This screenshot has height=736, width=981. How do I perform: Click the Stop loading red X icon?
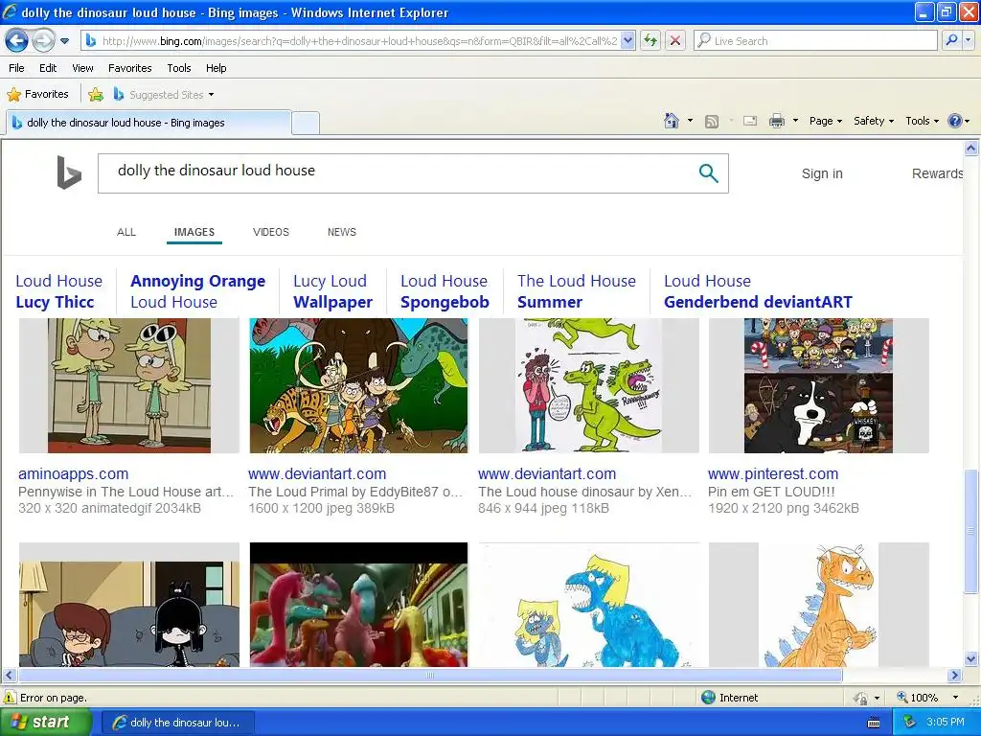(x=675, y=41)
